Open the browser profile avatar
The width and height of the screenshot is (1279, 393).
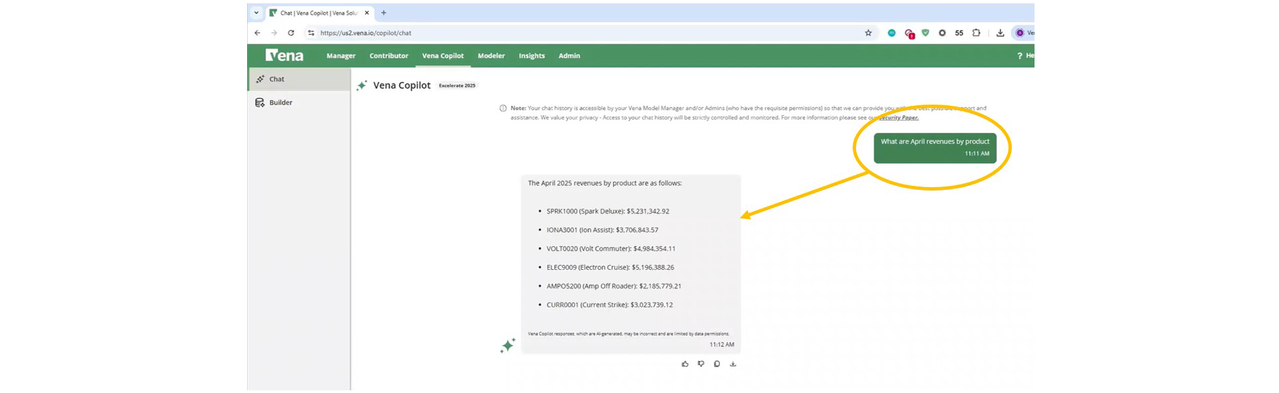click(x=1020, y=33)
